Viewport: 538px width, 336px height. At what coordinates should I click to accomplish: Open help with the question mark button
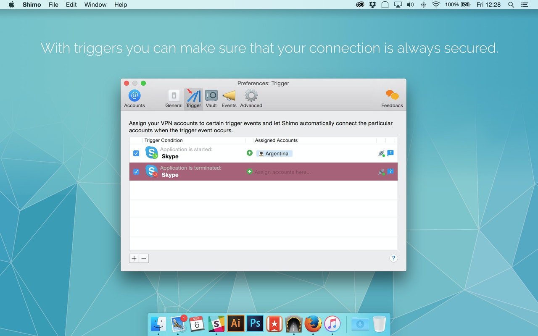point(393,258)
